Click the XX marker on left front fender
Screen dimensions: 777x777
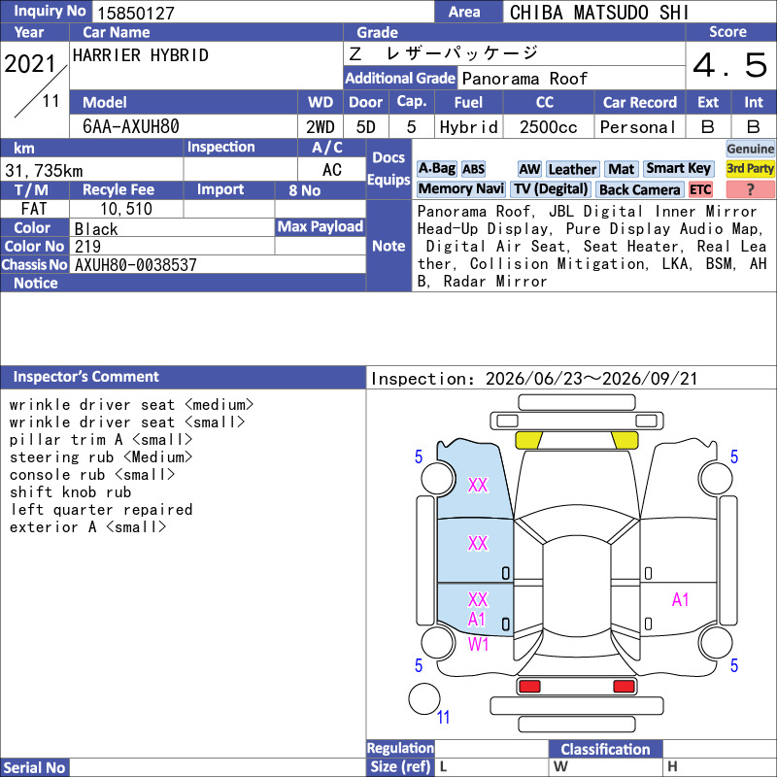(x=478, y=485)
